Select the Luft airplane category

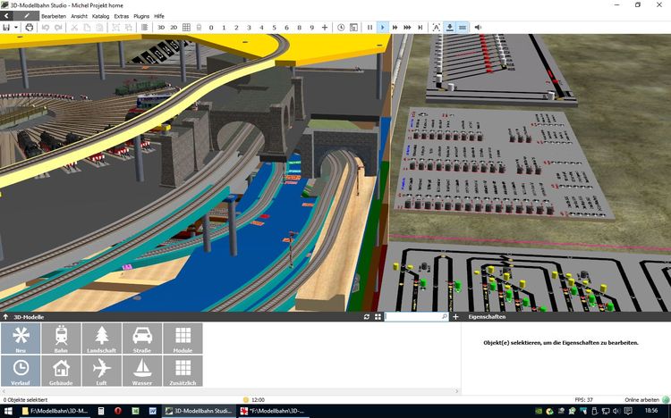point(101,371)
